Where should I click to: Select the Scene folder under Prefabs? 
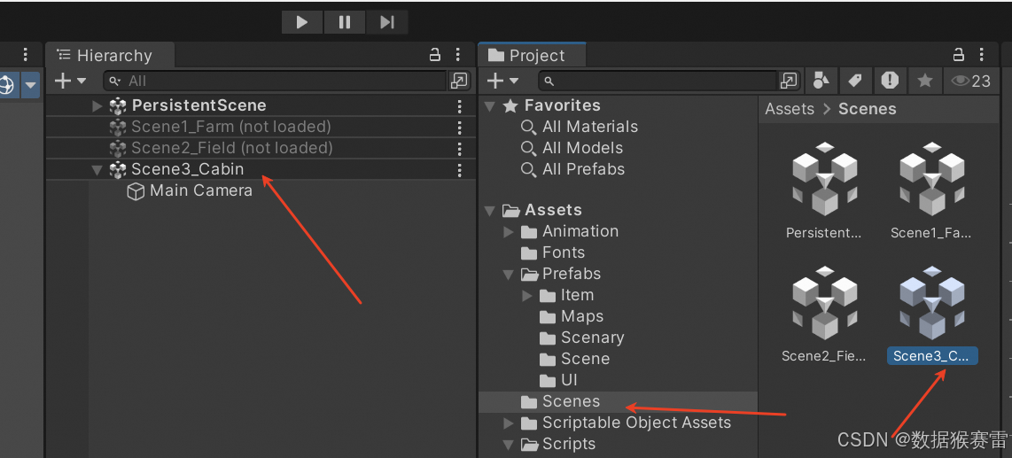tap(586, 359)
